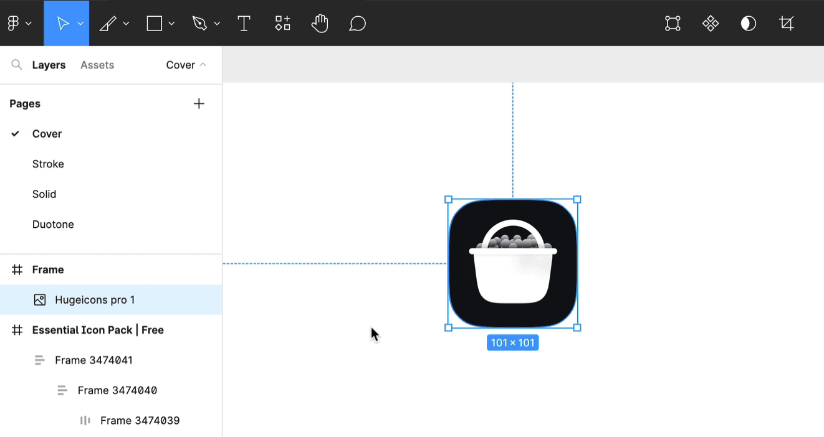Select the Comment tool

pos(357,24)
